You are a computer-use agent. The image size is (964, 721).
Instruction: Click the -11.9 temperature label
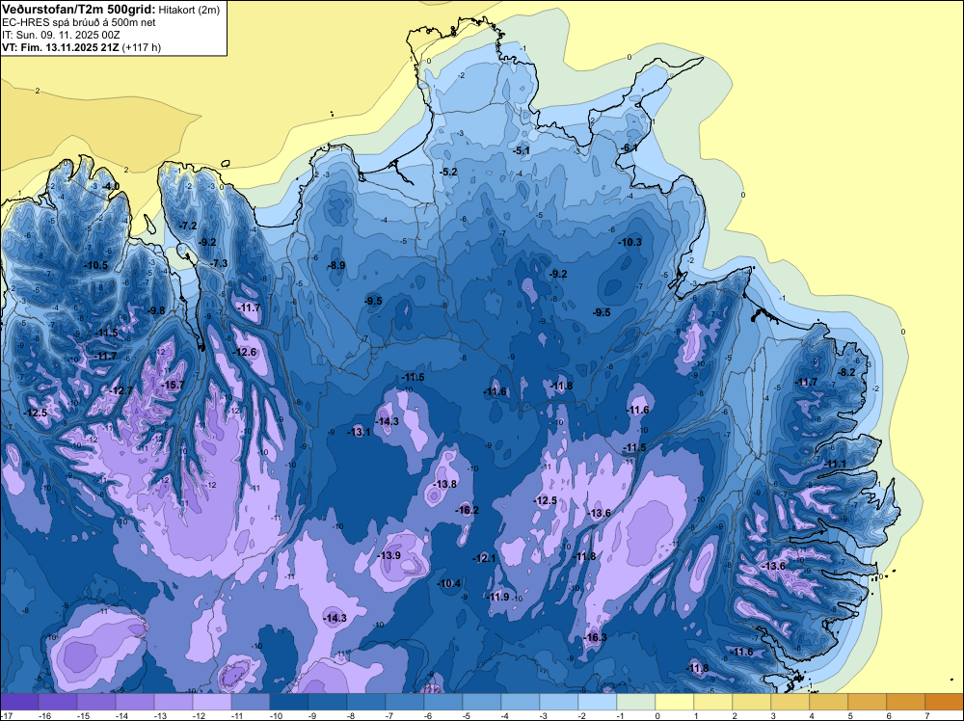point(497,597)
